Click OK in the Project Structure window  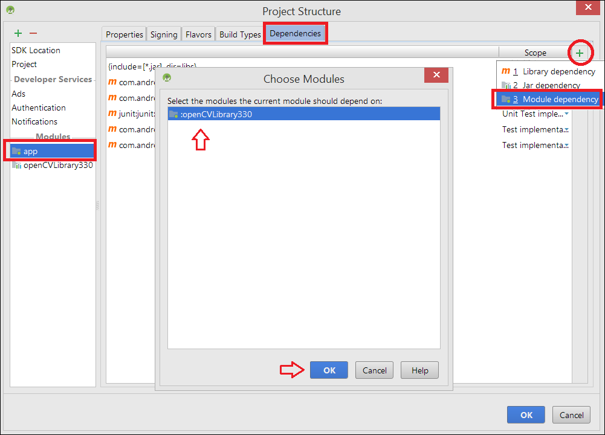(x=526, y=415)
